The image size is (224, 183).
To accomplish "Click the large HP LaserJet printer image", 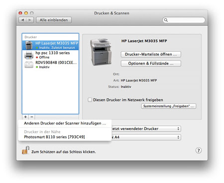I will pos(101,52).
